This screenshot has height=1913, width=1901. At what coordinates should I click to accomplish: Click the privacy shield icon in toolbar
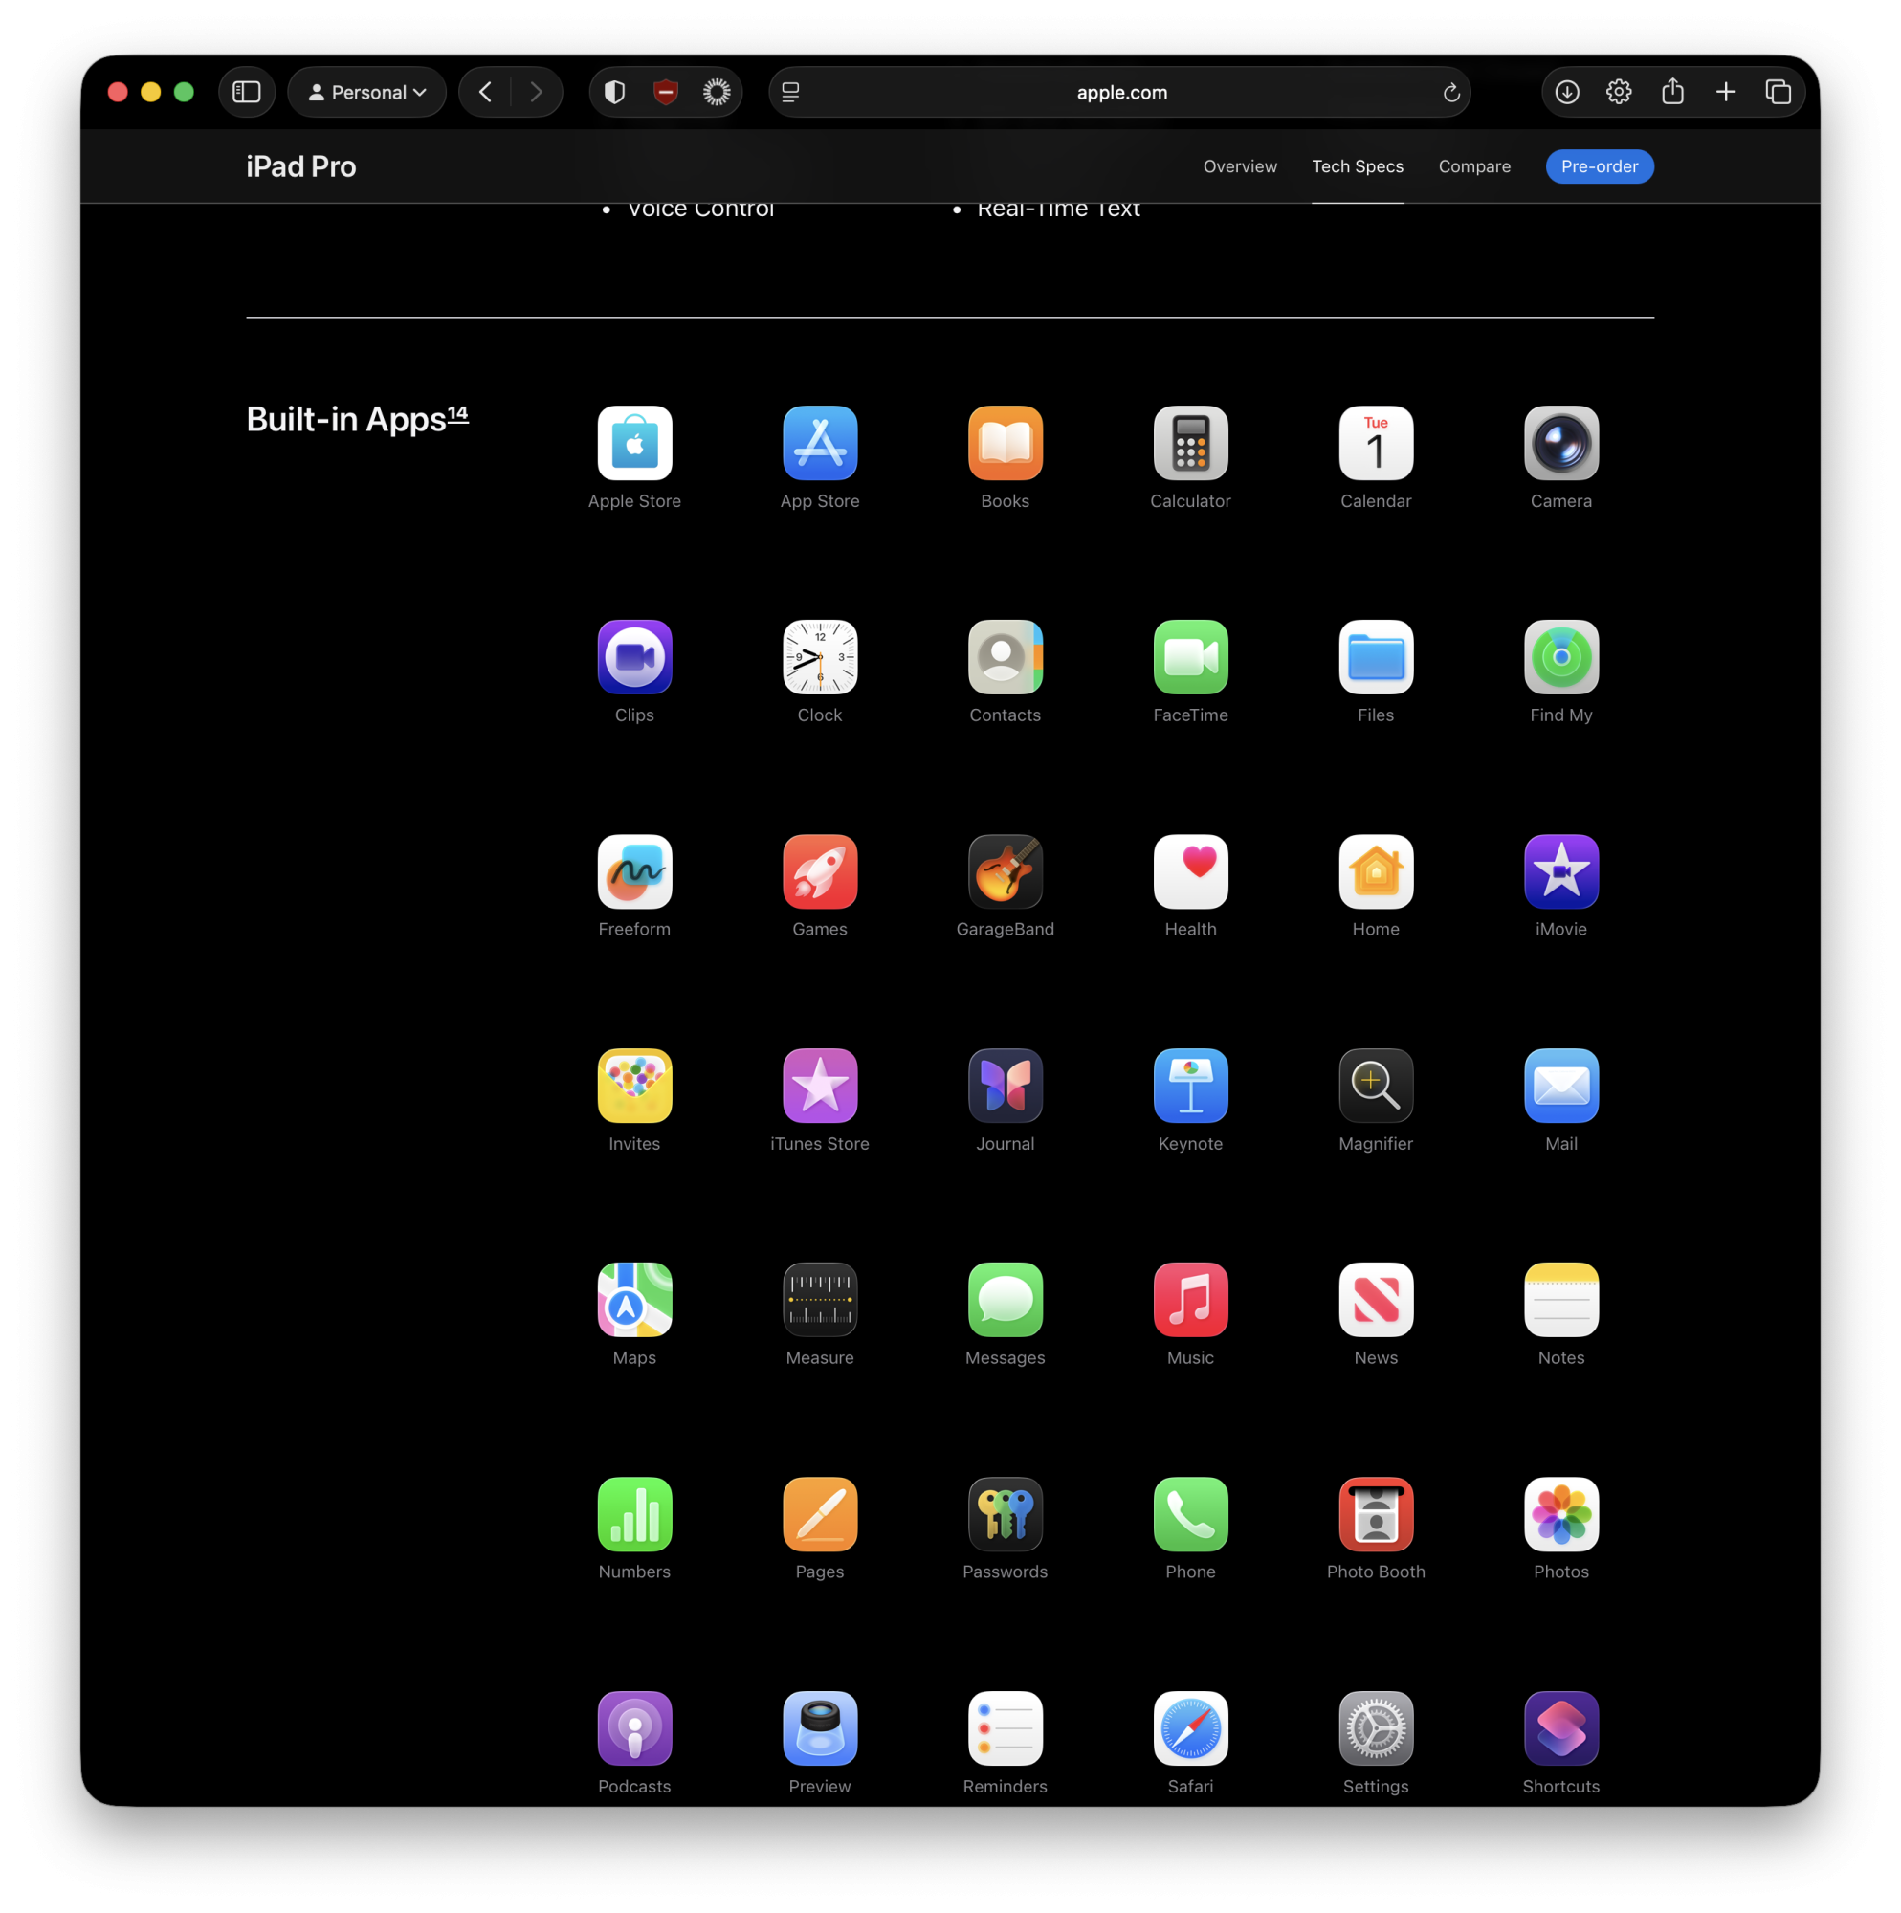(614, 92)
